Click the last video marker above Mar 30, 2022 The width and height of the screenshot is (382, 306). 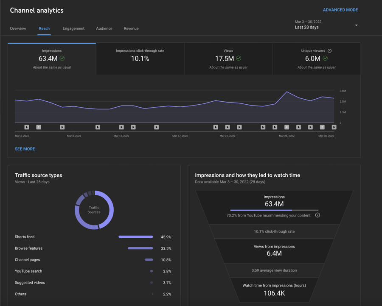point(334,127)
